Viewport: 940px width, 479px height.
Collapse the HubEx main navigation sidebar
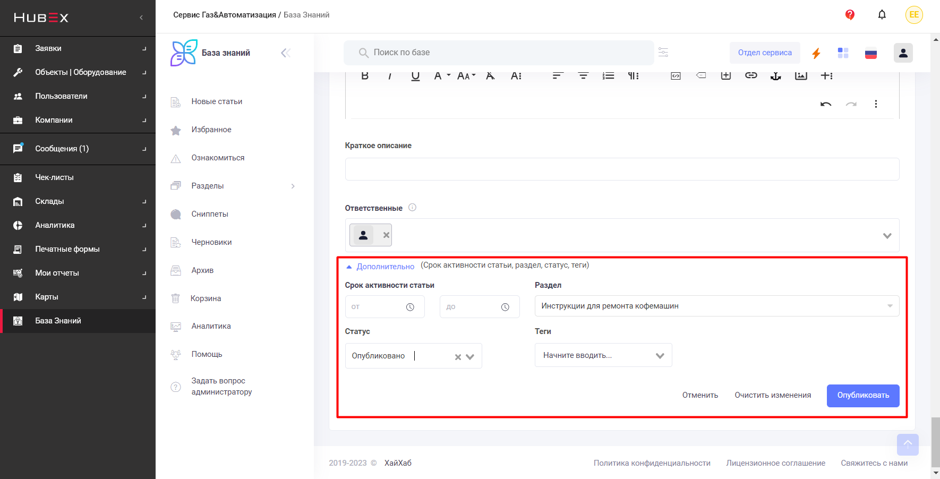(x=141, y=18)
